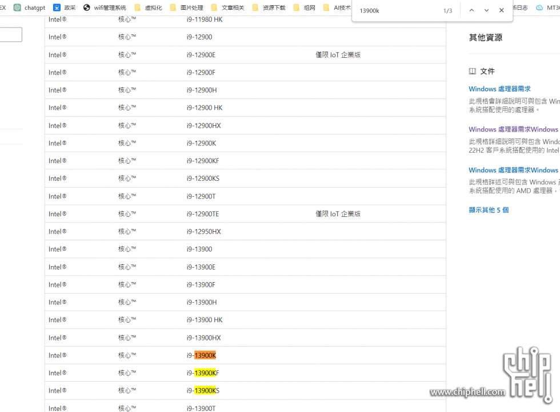
Task: Open the blue Windows 處理器需求Windows AMD link
Action: point(514,170)
